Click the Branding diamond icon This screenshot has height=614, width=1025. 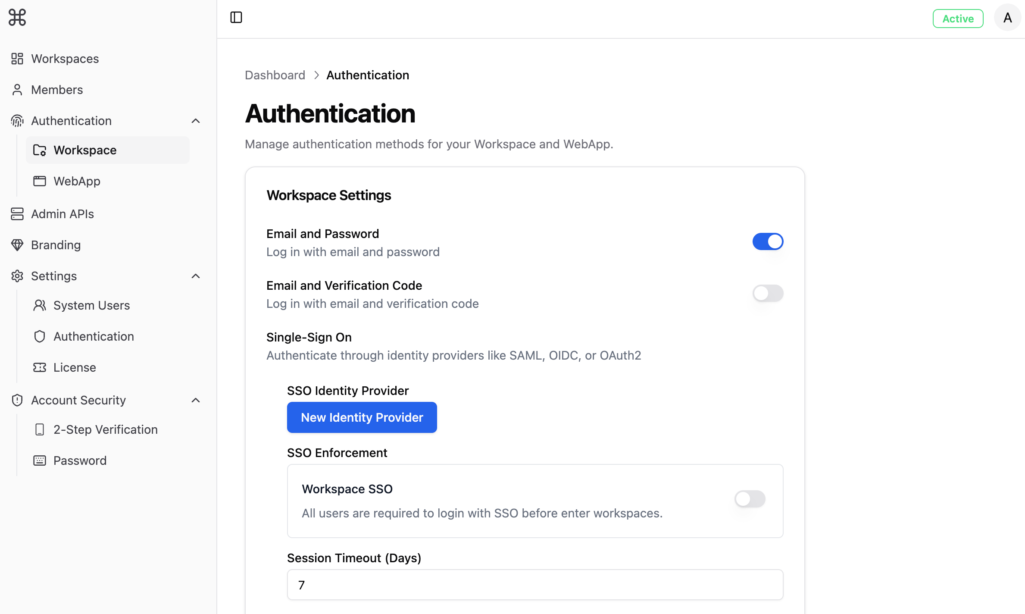[17, 245]
